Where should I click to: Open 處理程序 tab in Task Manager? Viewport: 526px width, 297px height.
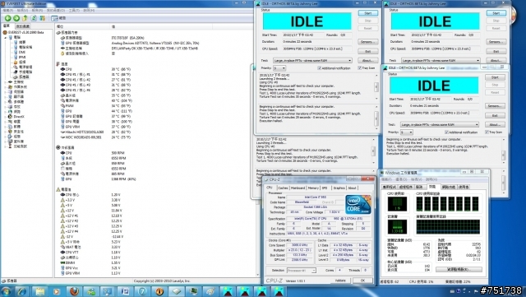[x=405, y=187]
